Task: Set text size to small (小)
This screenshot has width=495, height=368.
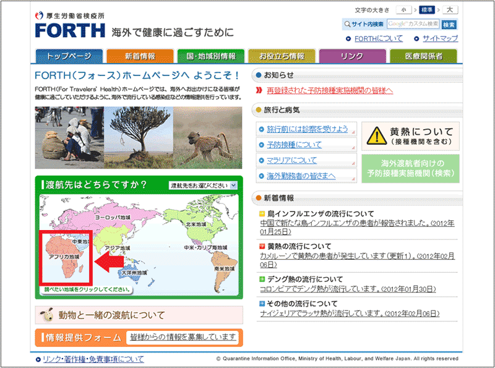Action: [405, 10]
